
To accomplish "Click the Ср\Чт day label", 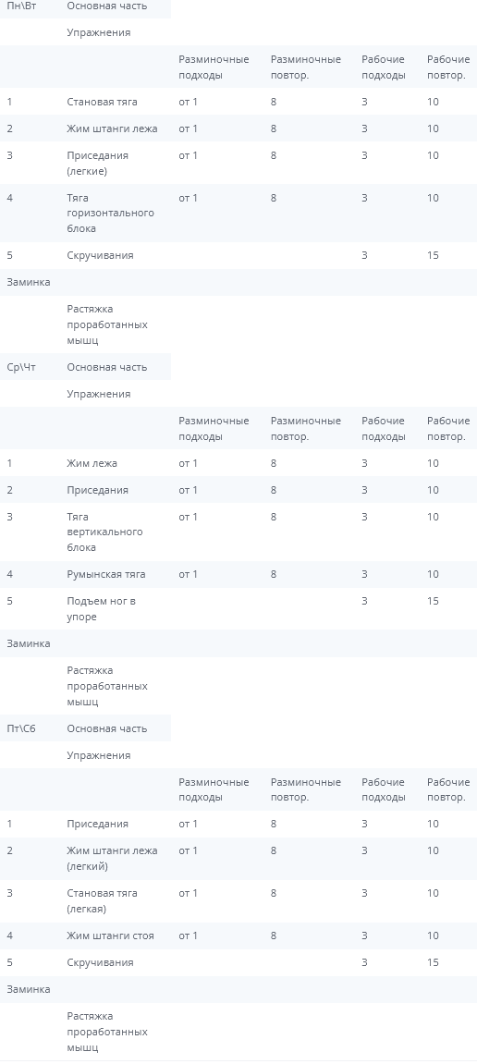I will [21, 367].
